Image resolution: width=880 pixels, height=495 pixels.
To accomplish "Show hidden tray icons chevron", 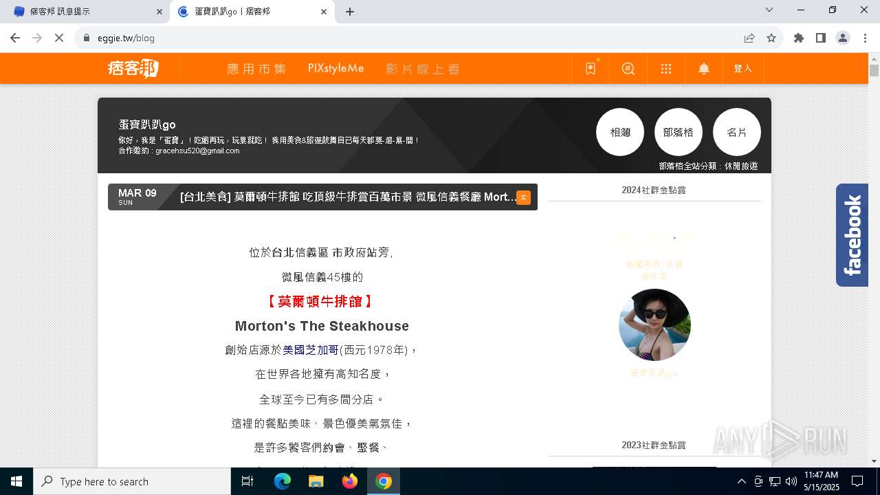I will tap(741, 481).
